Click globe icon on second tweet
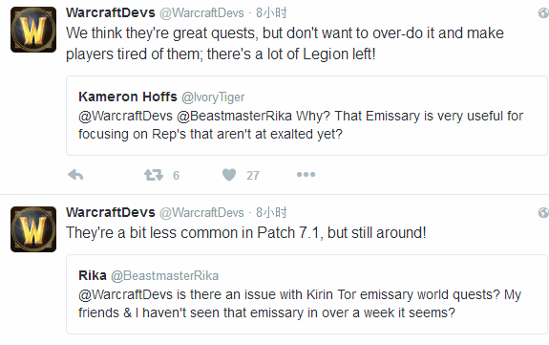This screenshot has width=549, height=345. (x=543, y=212)
